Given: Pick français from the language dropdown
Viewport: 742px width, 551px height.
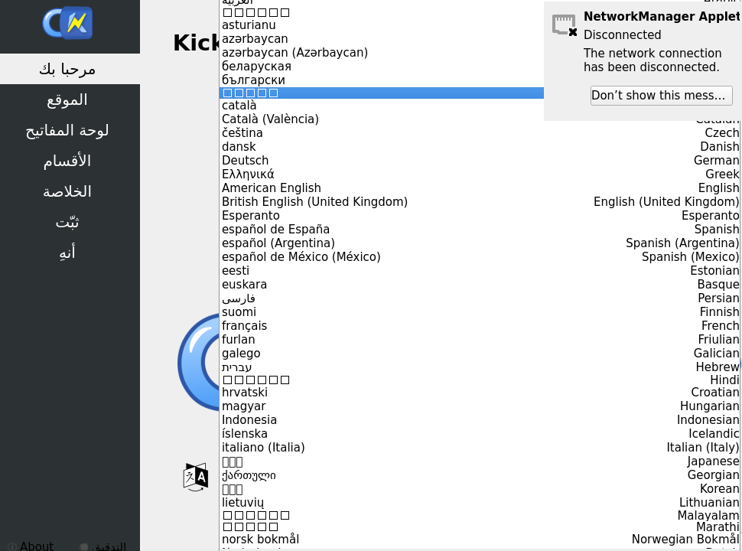Looking at the screenshot, I should tap(245, 326).
